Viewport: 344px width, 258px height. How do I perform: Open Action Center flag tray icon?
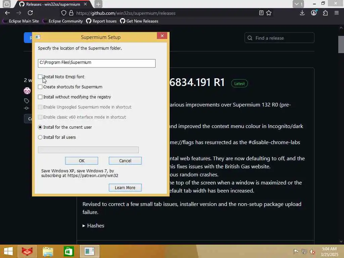tap(296, 251)
